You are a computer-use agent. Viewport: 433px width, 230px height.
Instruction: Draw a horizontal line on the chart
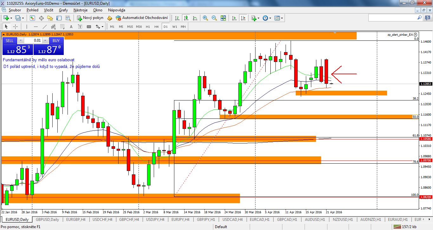point(36,27)
